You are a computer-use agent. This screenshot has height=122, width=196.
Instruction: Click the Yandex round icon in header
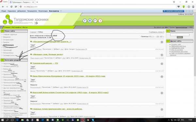click(x=100, y=21)
